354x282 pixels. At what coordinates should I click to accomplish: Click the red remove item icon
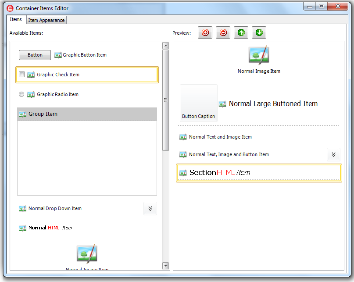[x=223, y=32]
